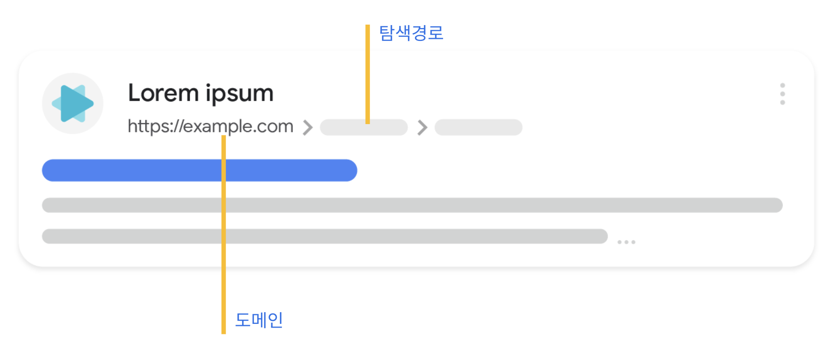This screenshot has width=830, height=341.
Task: Click the 탐색경로 annotation label
Action: 411,33
